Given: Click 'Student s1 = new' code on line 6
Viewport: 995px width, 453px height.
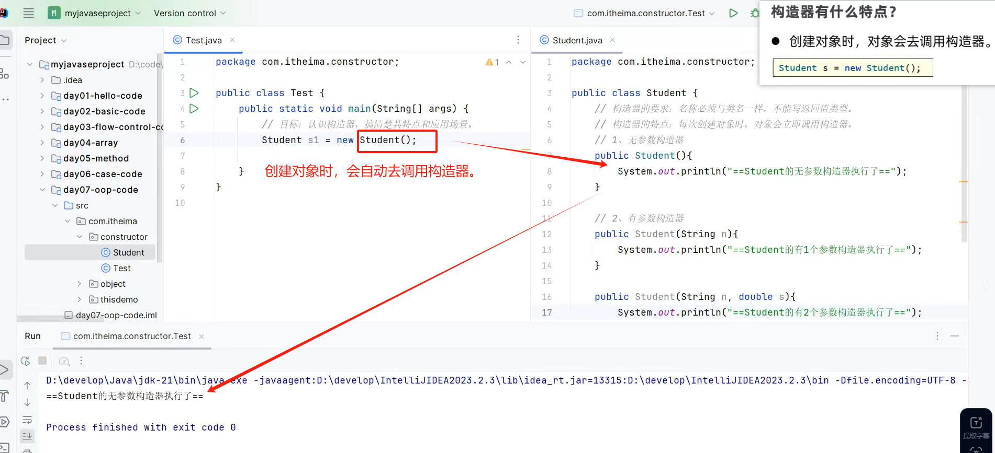Looking at the screenshot, I should [x=308, y=140].
